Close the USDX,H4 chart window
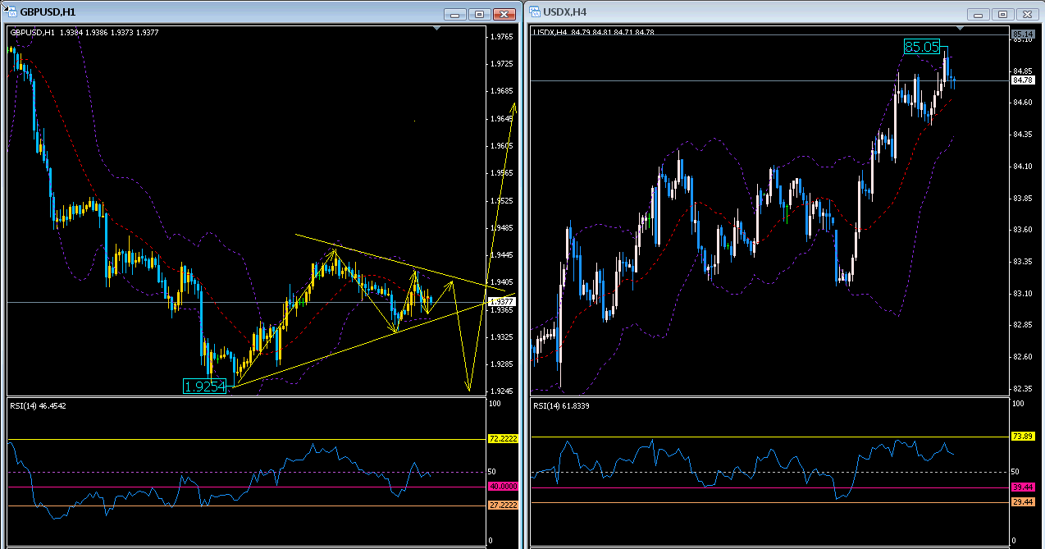This screenshot has width=1045, height=549. click(x=1026, y=14)
